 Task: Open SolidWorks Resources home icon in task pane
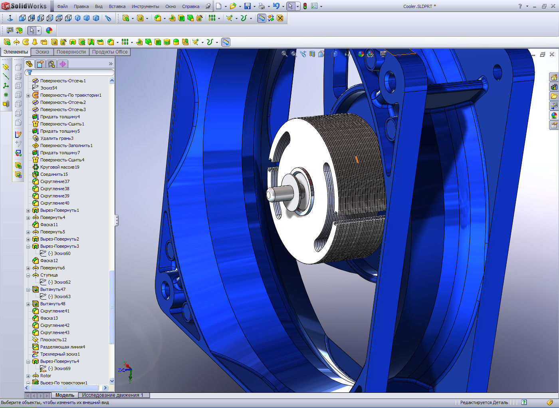(x=554, y=77)
